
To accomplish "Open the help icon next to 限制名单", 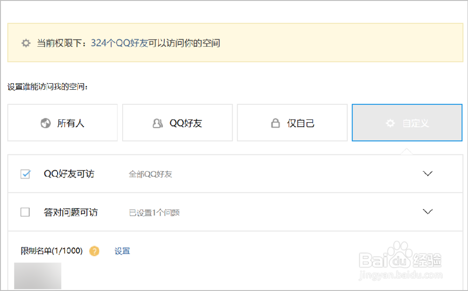I will pyautogui.click(x=94, y=251).
